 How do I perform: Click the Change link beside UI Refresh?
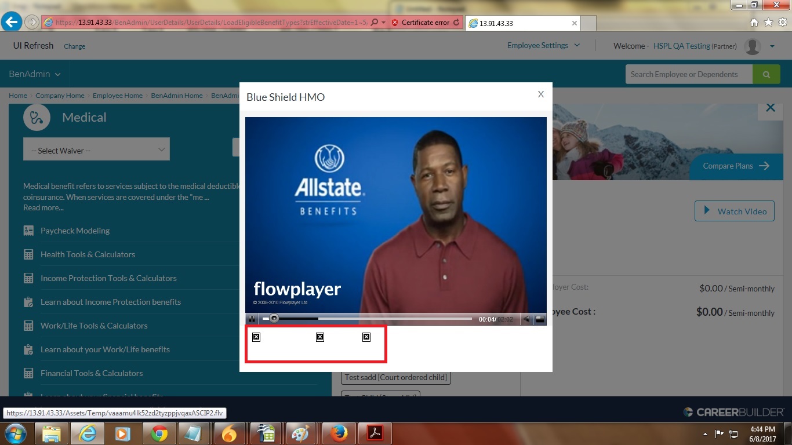(x=74, y=46)
